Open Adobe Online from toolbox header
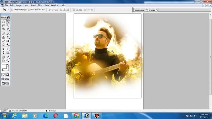The image size is (212, 119). click(6, 18)
